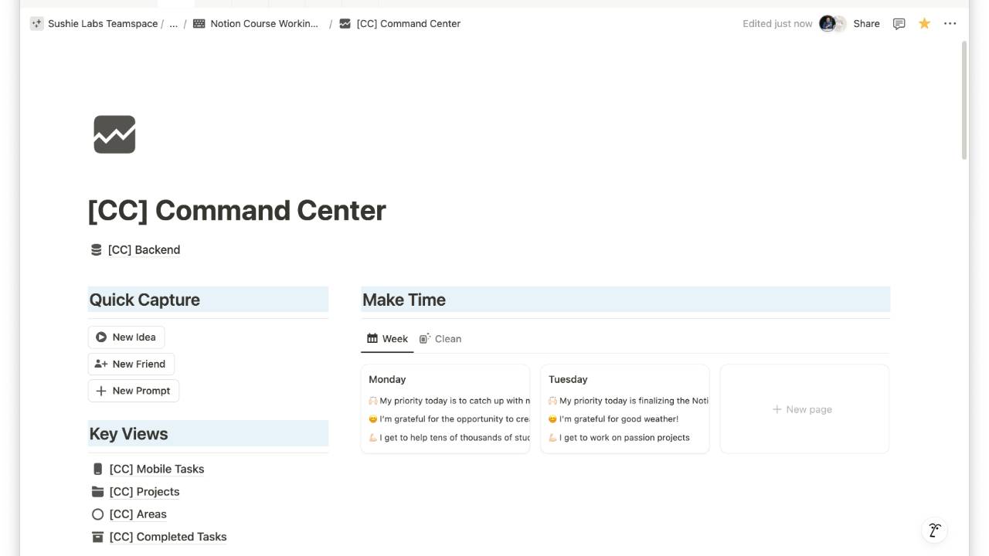The image size is (989, 556).
Task: Click the Sushie Labs Teamspace sparkle icon
Action: [36, 23]
